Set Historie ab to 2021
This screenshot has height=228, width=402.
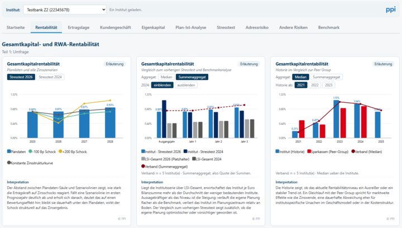tap(301, 85)
